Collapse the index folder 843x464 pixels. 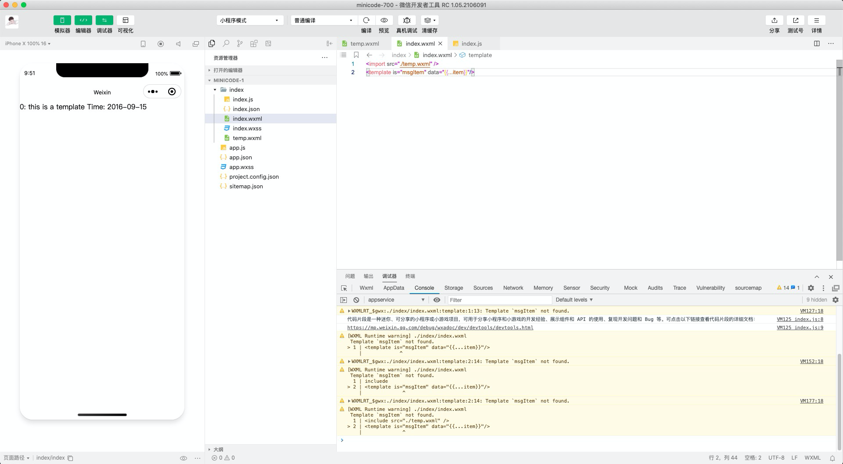coord(270,90)
